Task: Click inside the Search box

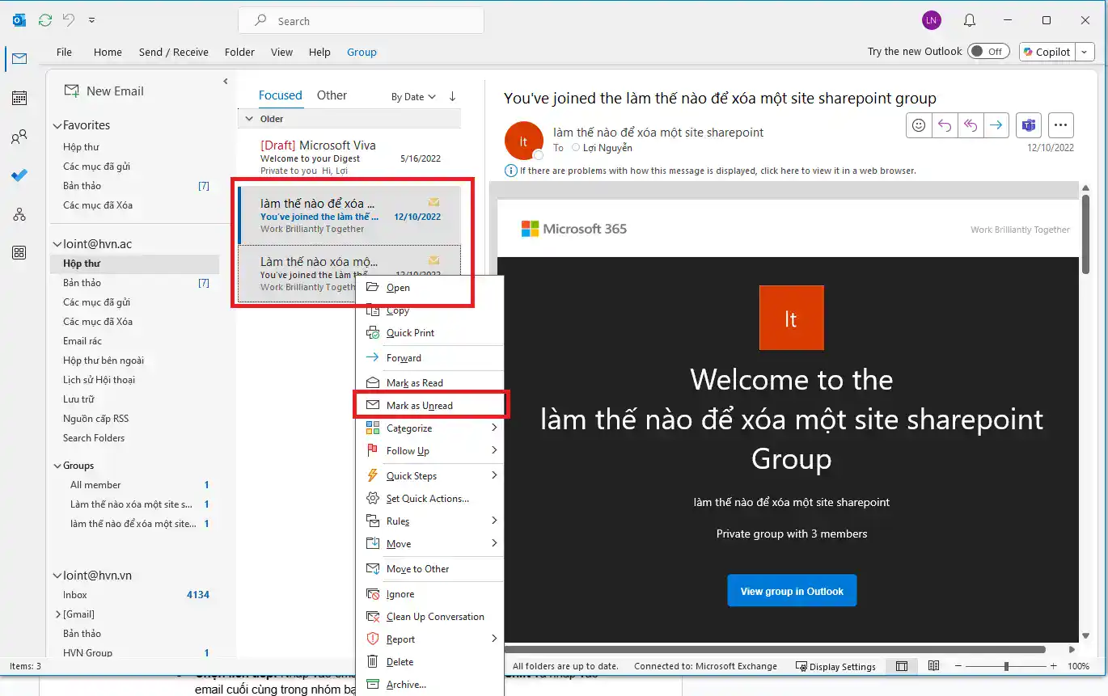Action: click(x=372, y=21)
